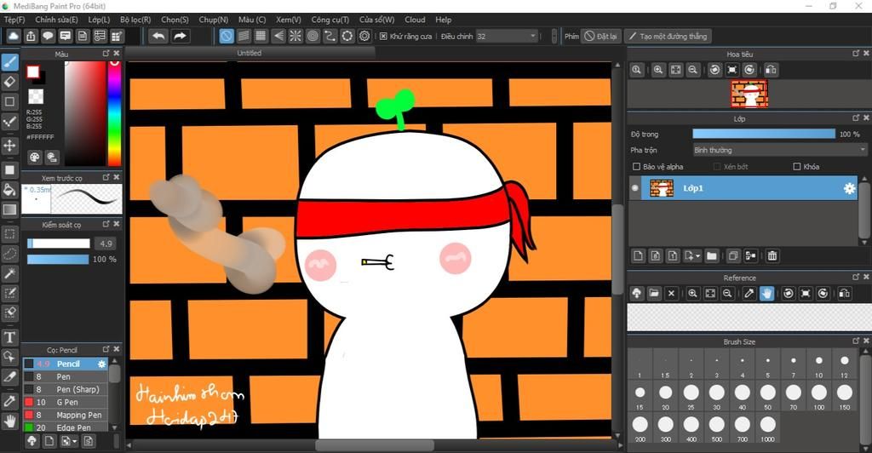Open color palette icon under color picker
This screenshot has width=872, height=453.
coord(34,158)
